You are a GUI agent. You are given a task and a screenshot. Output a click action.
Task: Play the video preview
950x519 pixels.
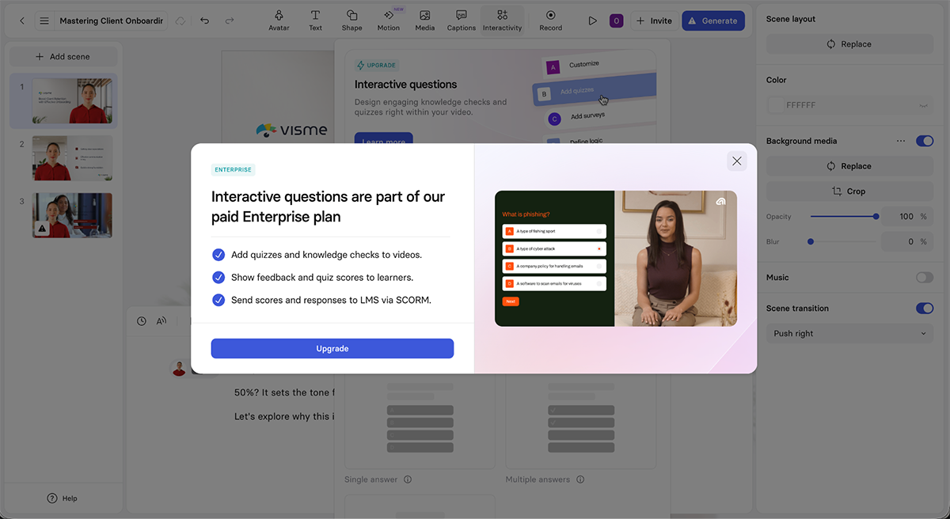[x=592, y=21]
